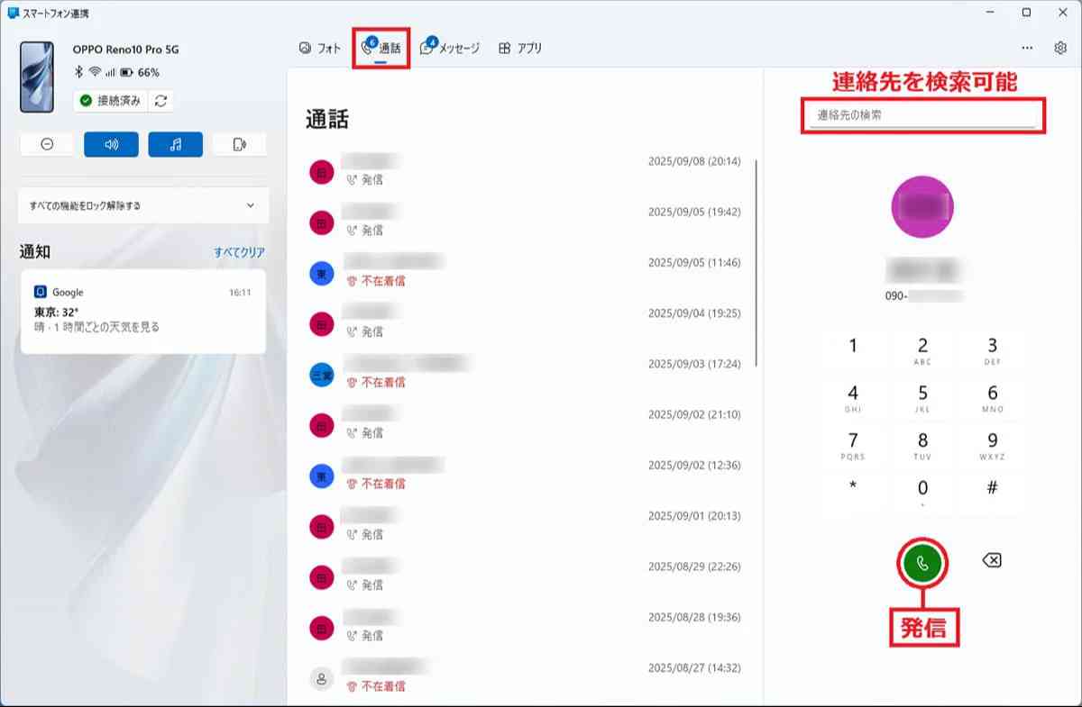Viewport: 1082px width, 707px height.
Task: Click the 連絡先の検索 search field
Action: coord(922,116)
